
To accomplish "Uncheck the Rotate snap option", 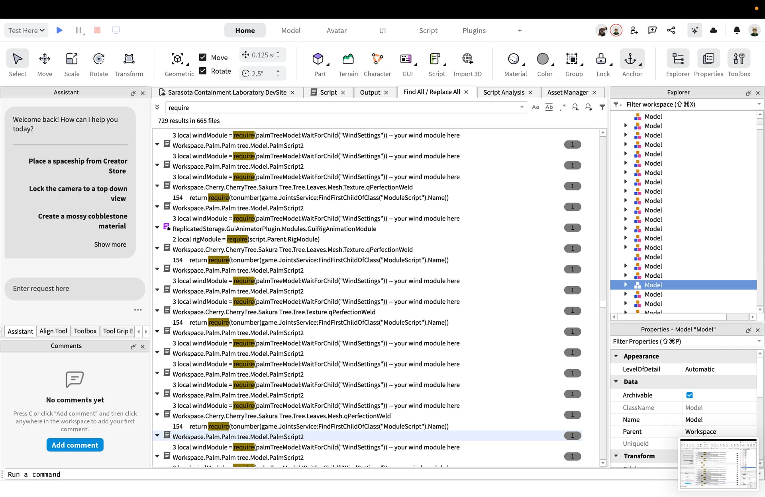I will pos(203,71).
